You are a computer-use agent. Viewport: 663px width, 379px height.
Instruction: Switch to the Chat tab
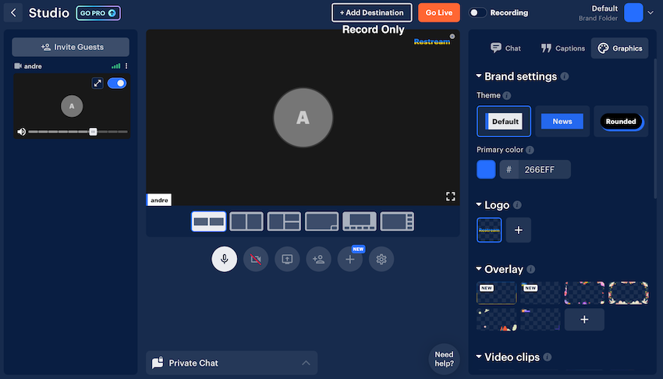505,48
